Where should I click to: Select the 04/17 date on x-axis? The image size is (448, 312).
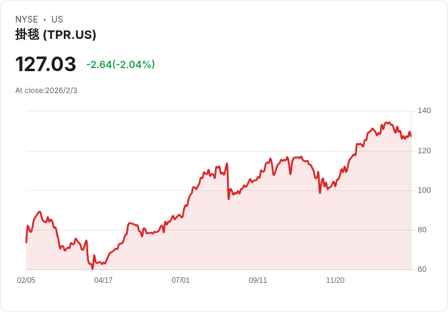point(103,280)
